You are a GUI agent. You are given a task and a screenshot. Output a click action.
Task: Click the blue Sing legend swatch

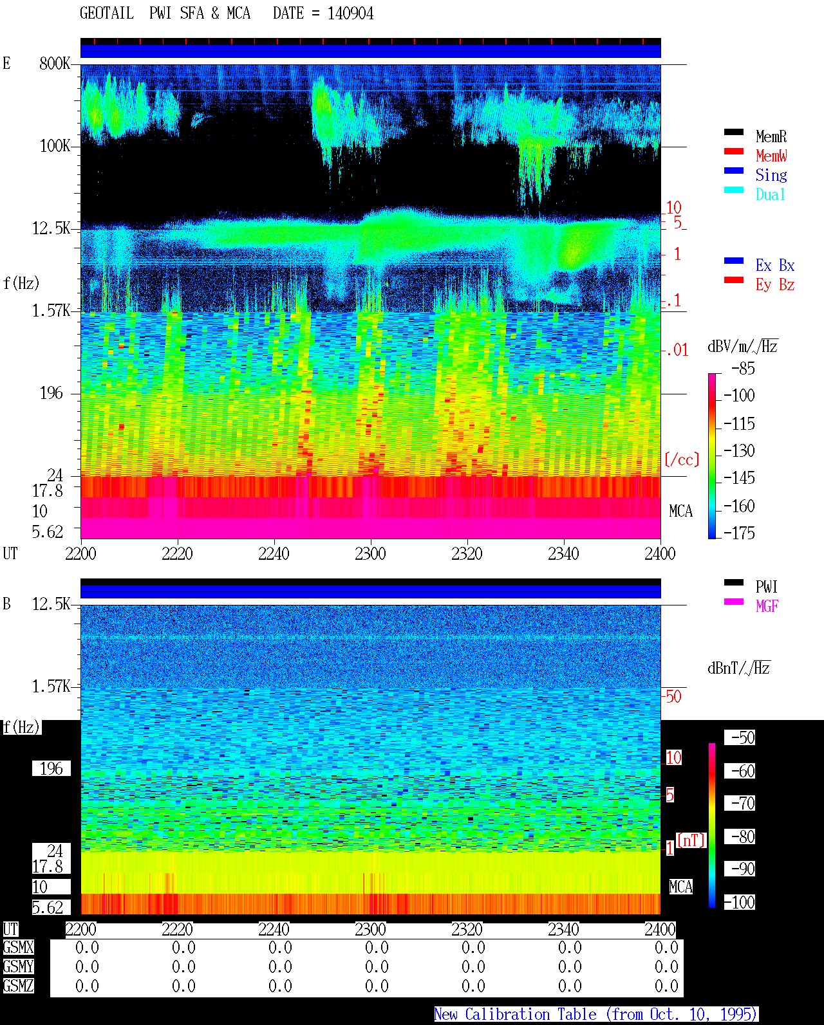pos(734,171)
